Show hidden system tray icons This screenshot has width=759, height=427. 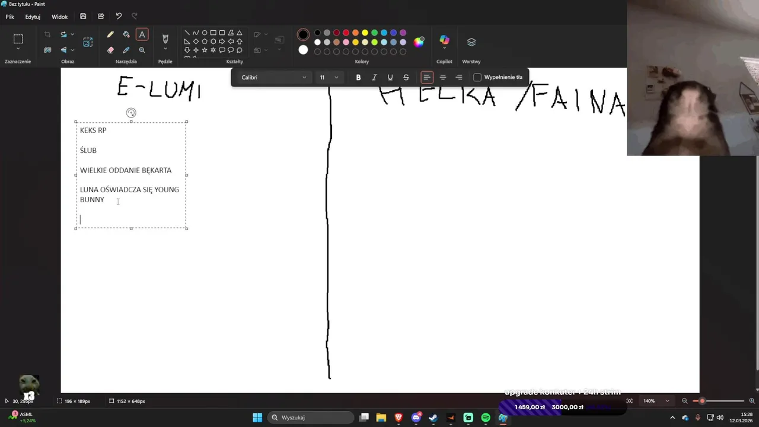[672, 418]
